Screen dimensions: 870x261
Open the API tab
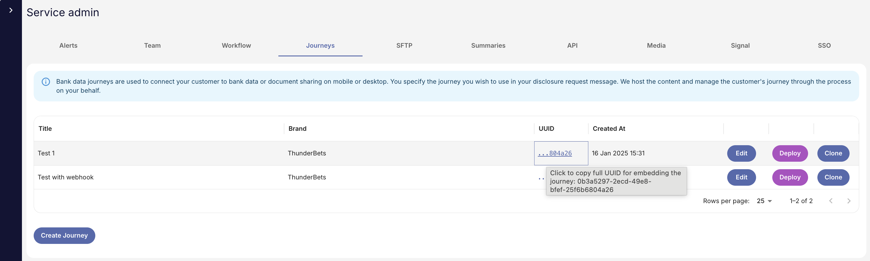point(572,46)
